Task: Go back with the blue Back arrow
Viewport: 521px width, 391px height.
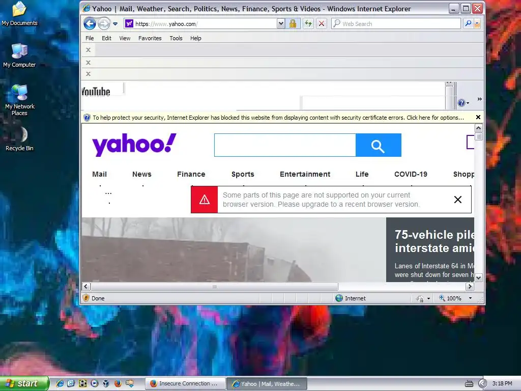Action: [90, 23]
